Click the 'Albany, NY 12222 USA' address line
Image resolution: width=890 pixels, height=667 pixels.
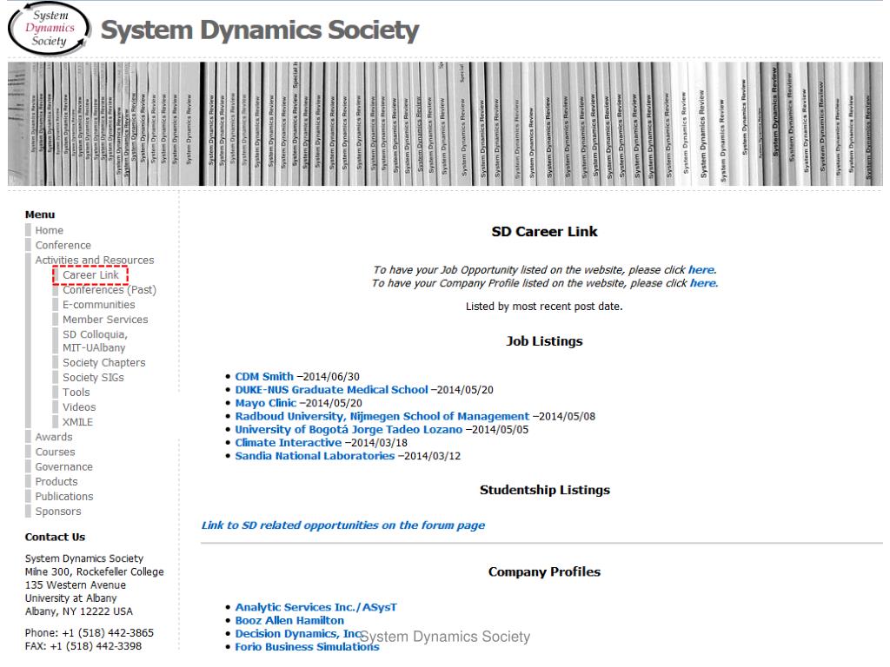click(x=79, y=611)
